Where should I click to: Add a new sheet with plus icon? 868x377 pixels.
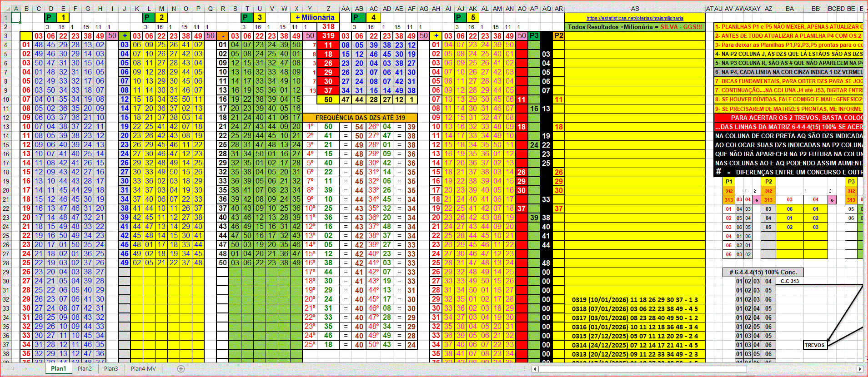click(181, 369)
